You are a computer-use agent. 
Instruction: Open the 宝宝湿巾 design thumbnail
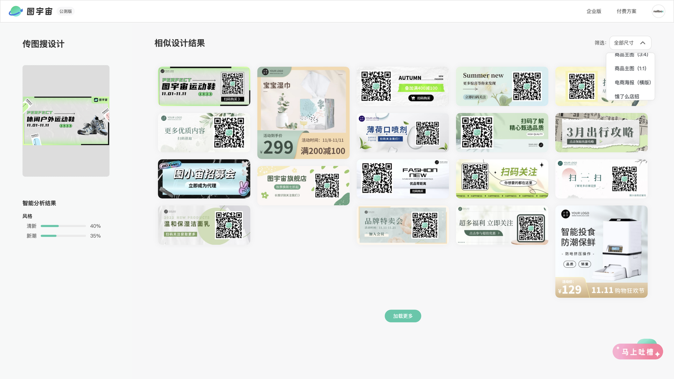303,113
